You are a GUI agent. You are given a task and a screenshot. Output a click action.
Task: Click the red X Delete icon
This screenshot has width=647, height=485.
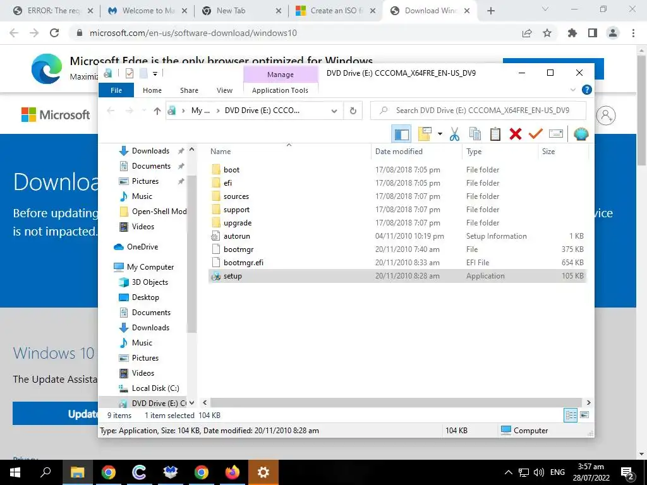pyautogui.click(x=516, y=134)
